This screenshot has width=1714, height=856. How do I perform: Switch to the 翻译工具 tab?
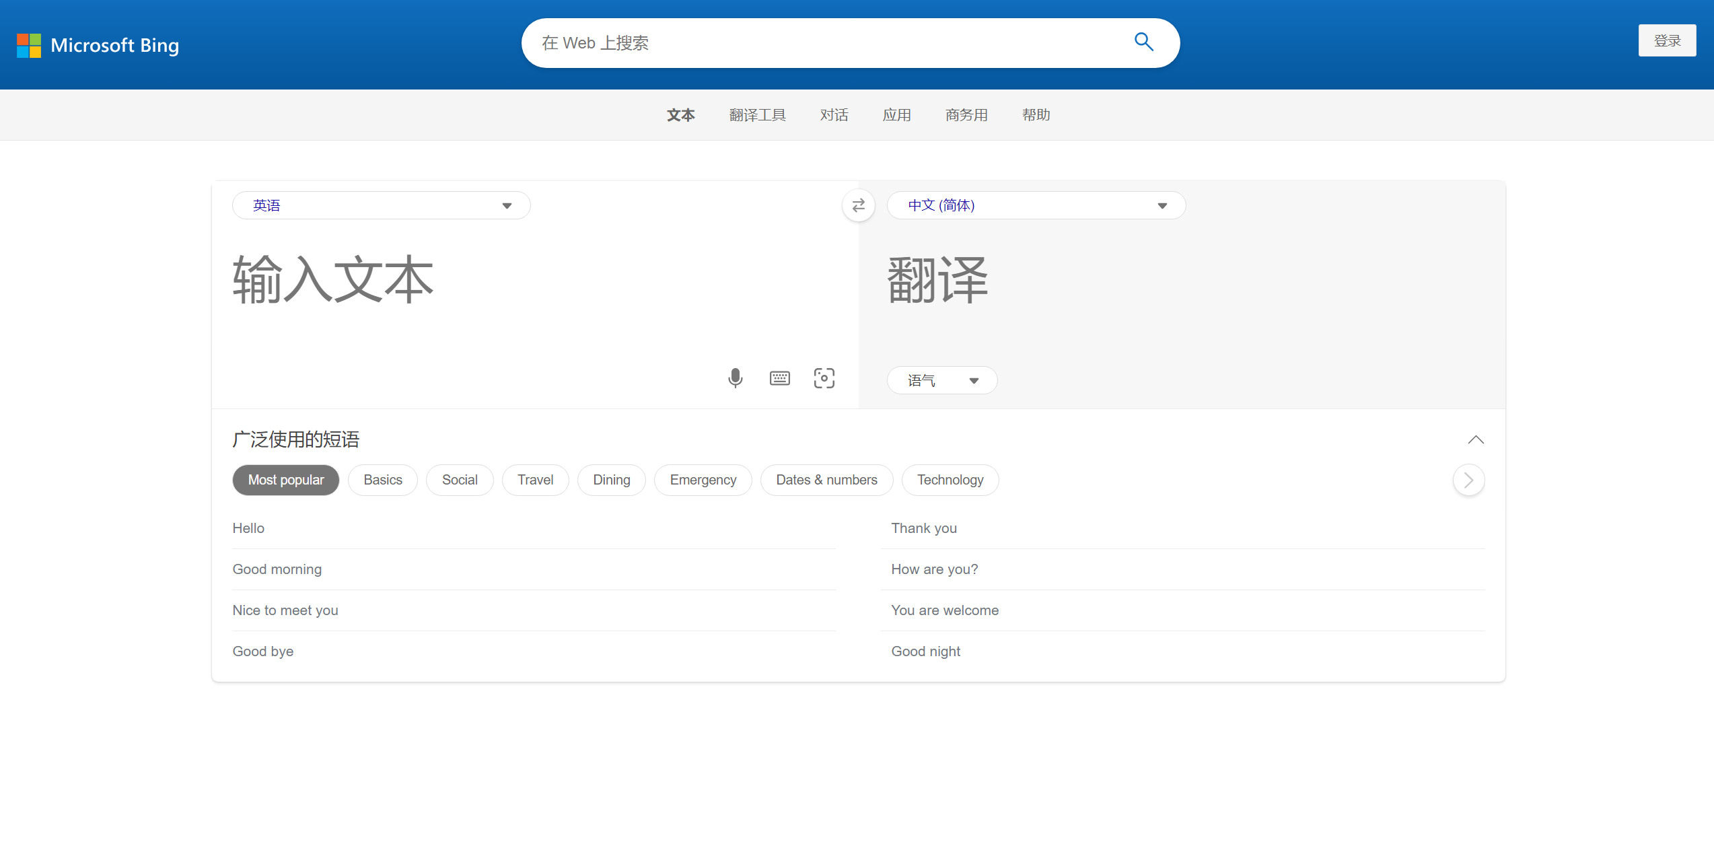[x=757, y=115]
